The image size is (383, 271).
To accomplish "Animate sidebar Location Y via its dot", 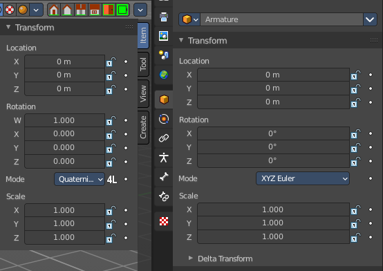I will click(126, 75).
